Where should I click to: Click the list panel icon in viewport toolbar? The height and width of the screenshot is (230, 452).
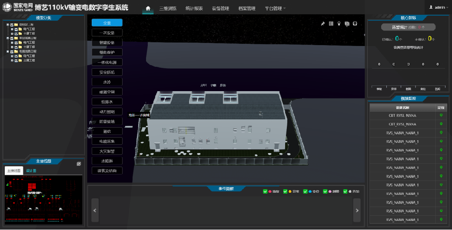[x=331, y=23]
